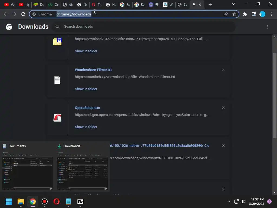Share this page via address bar icon
Screen dimensions: 277x208
pyautogui.click(x=226, y=14)
